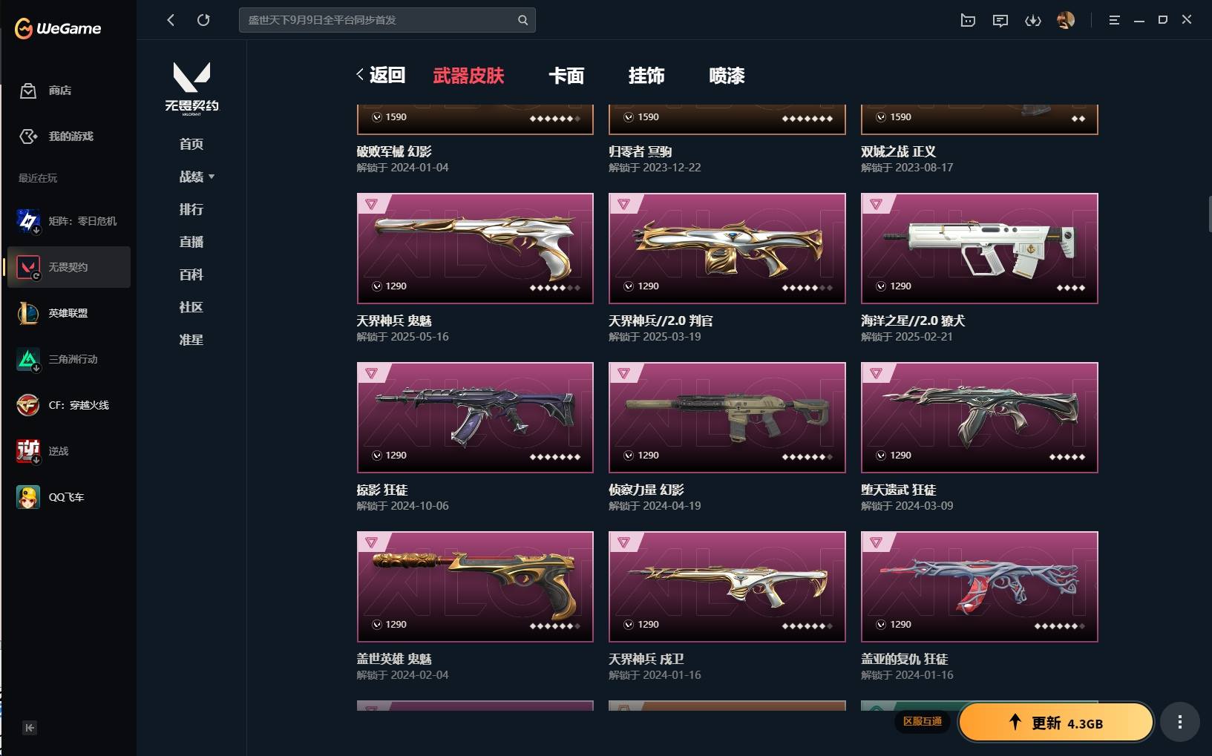The height and width of the screenshot is (756, 1212).
Task: Collapse the sidebar with the bottom-left icon
Action: 30,728
